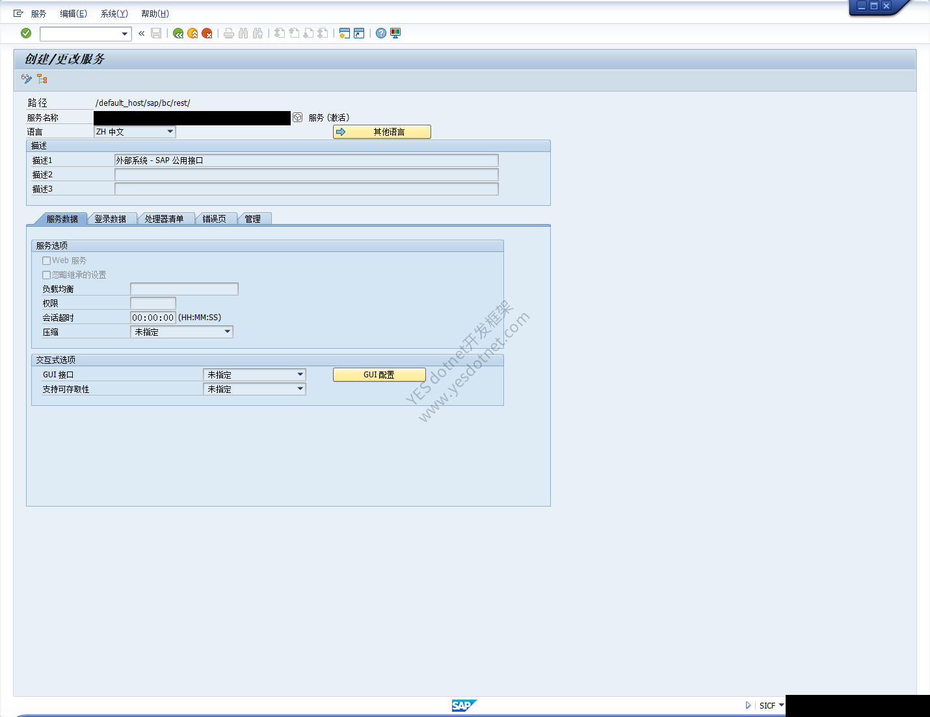Cancel with the red X icon
This screenshot has width=930, height=717.
[x=207, y=33]
